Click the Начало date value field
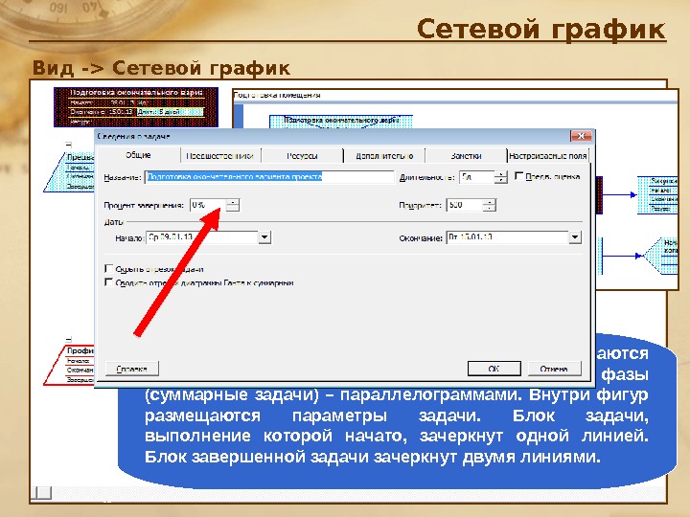690x517 pixels. (x=202, y=237)
